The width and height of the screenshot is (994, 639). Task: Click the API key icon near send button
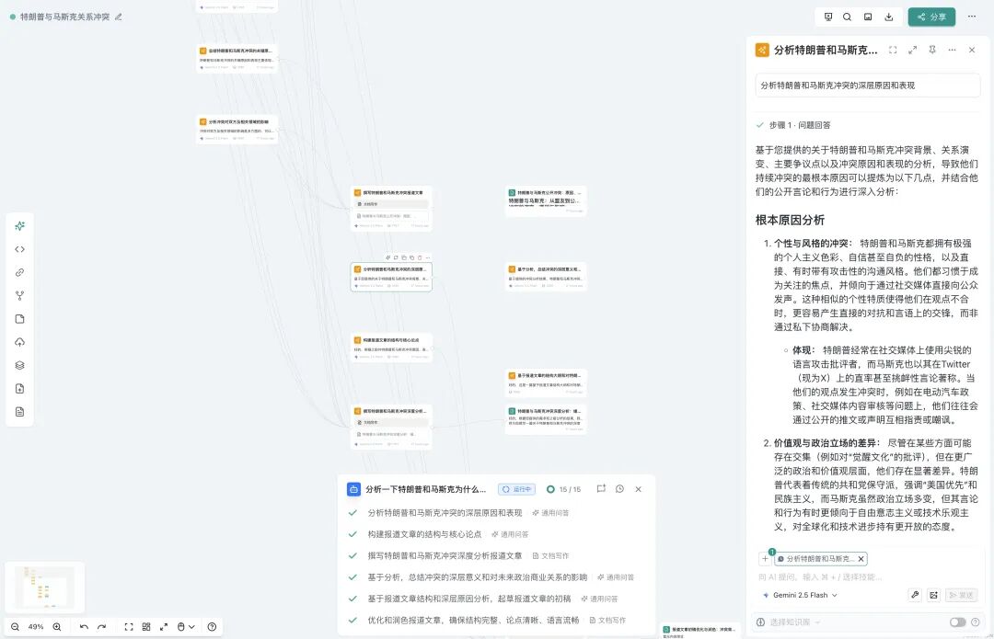(x=915, y=595)
